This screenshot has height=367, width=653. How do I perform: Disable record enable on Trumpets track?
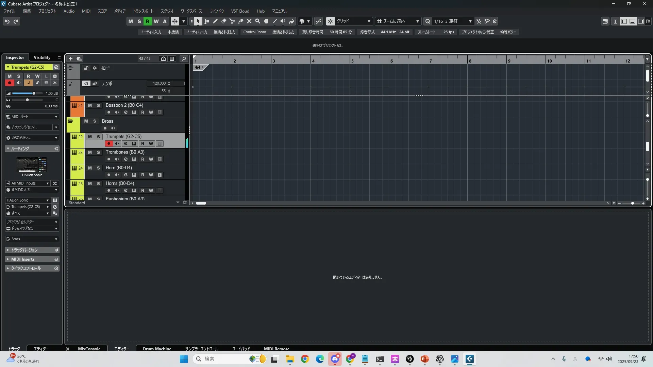click(x=108, y=143)
